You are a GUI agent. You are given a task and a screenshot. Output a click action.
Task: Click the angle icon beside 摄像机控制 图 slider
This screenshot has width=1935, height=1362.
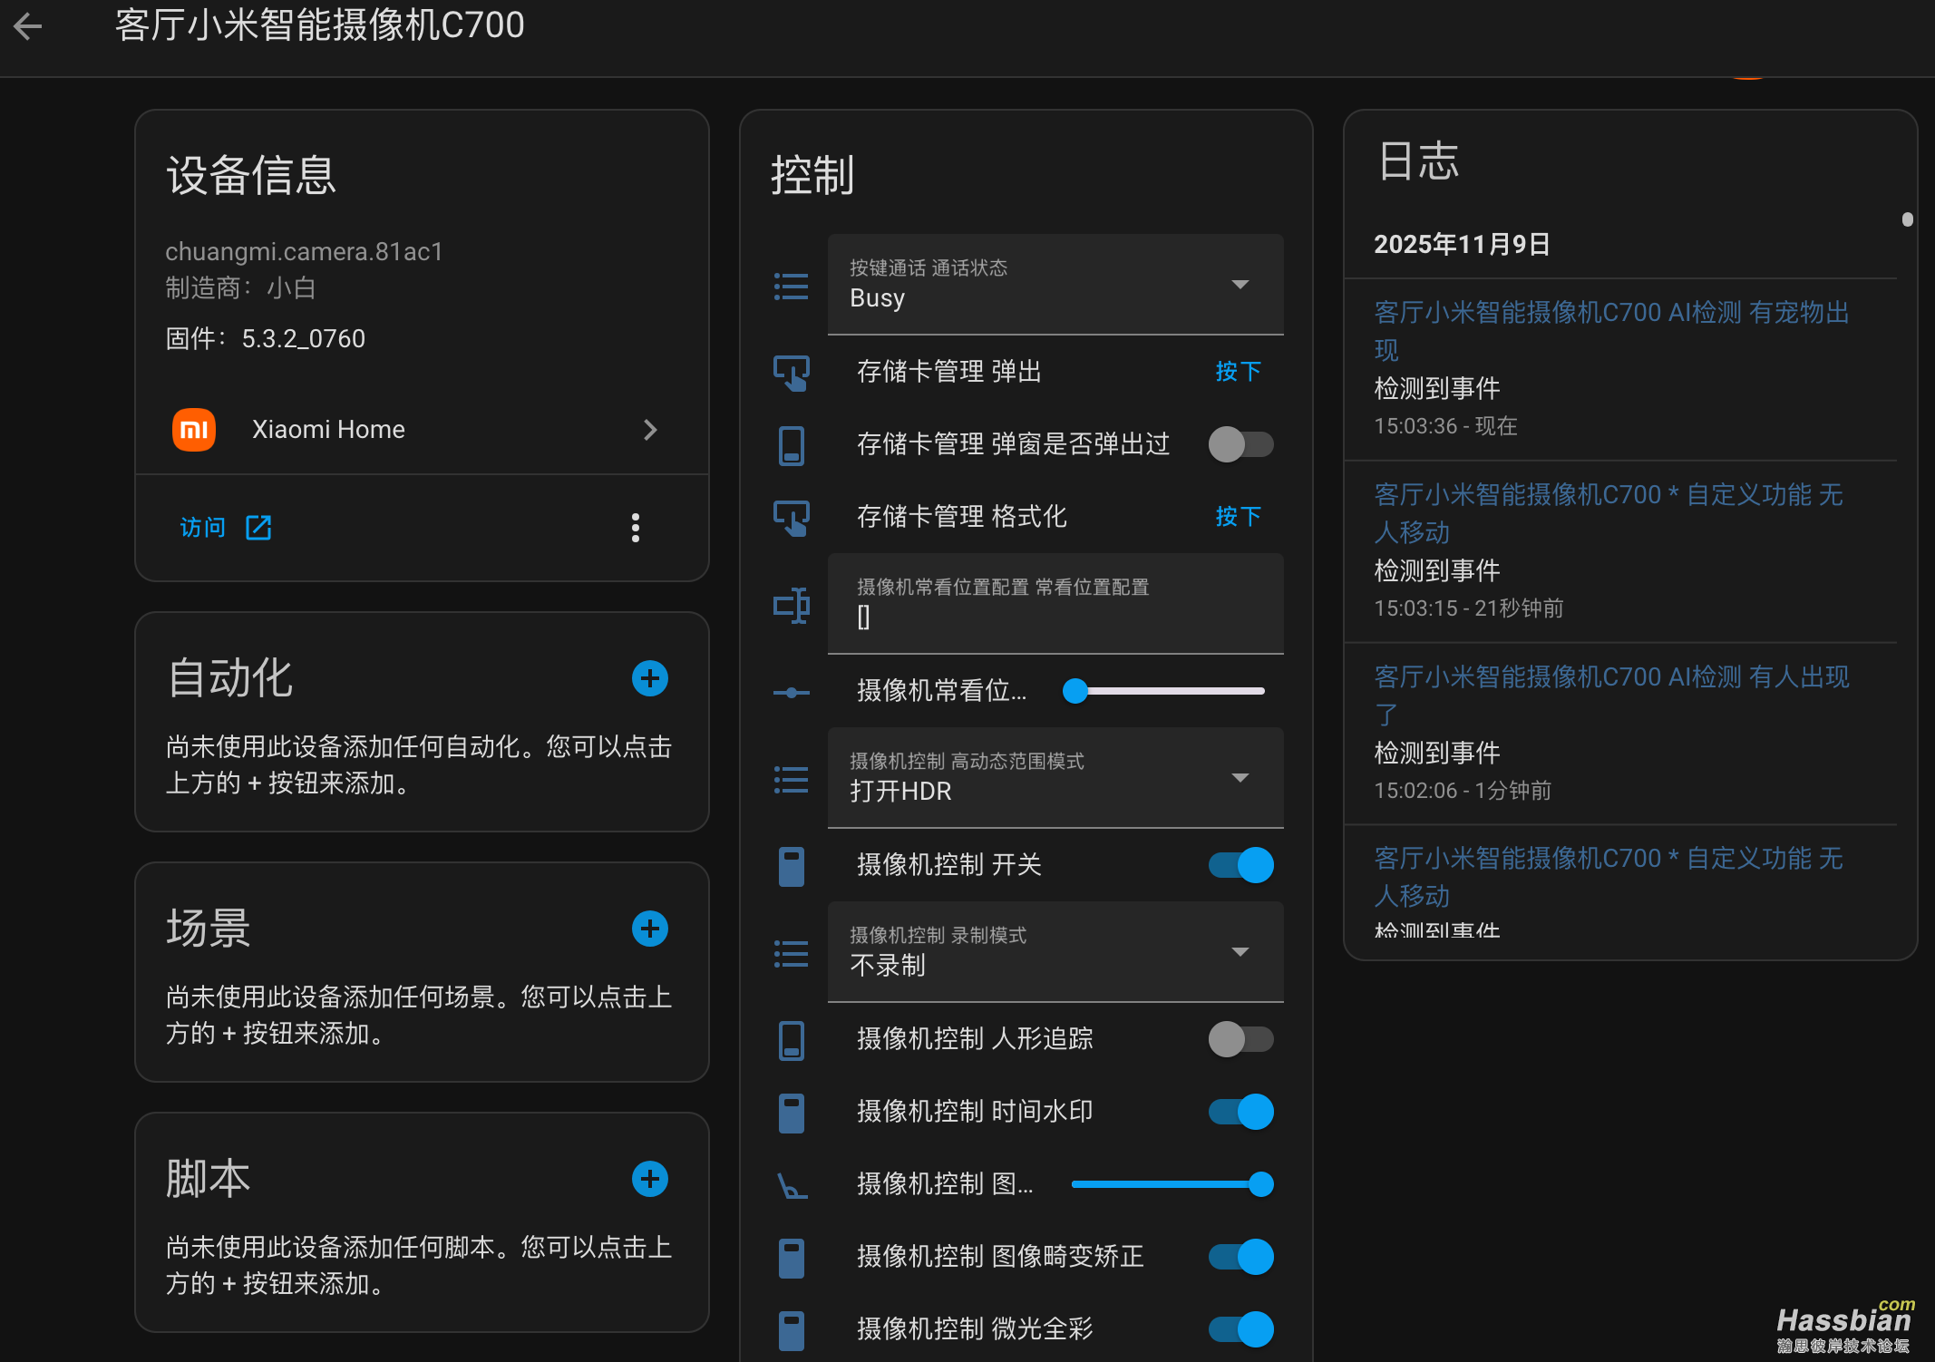click(x=792, y=1184)
